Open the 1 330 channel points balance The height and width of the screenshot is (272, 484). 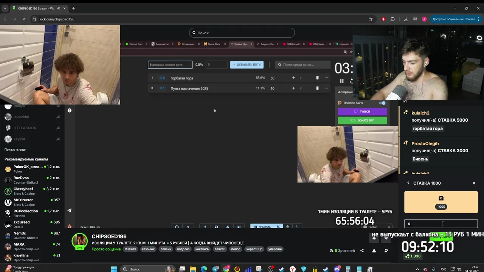pos(413,256)
